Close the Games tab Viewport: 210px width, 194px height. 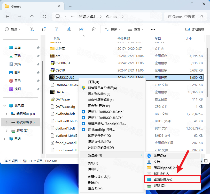point(59,6)
